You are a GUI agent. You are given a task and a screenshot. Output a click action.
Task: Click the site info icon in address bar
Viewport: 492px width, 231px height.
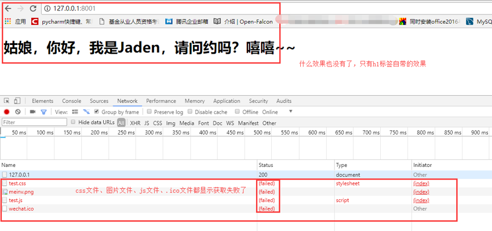pos(48,9)
